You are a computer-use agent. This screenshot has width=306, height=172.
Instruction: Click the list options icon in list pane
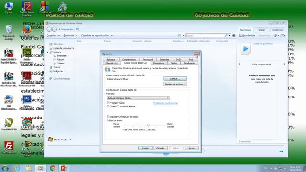(x=282, y=36)
